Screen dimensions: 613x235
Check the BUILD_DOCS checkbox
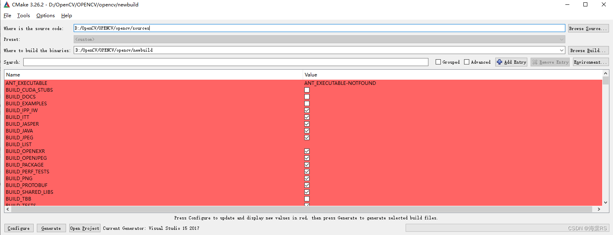point(307,97)
